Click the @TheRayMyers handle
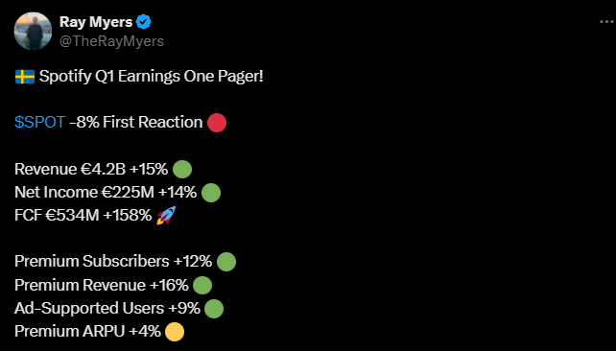 [111, 41]
